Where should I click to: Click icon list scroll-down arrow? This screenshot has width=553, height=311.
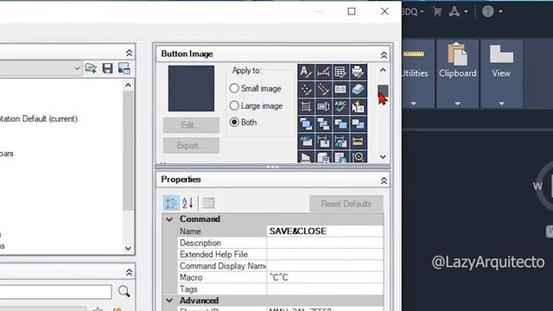click(x=383, y=156)
